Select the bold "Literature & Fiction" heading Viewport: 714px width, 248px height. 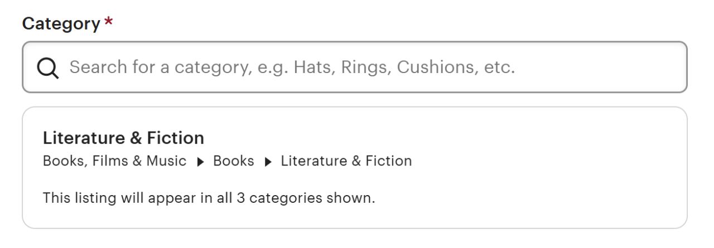click(x=123, y=138)
